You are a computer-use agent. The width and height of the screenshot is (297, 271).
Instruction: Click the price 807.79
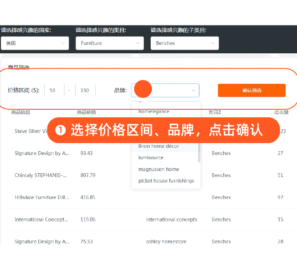pos(88,175)
